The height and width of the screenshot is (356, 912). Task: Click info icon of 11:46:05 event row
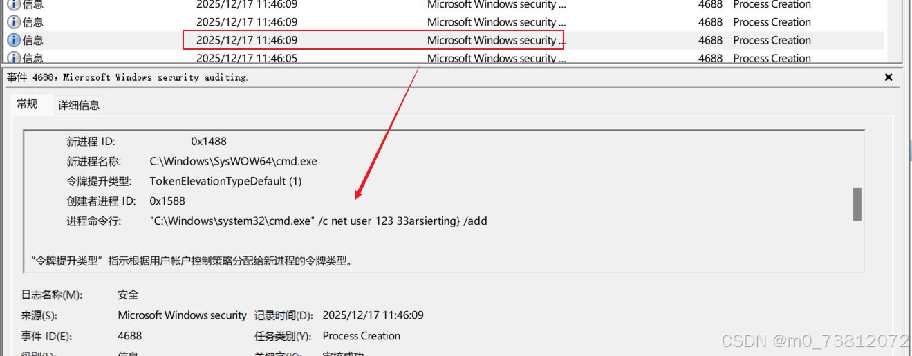(x=14, y=59)
